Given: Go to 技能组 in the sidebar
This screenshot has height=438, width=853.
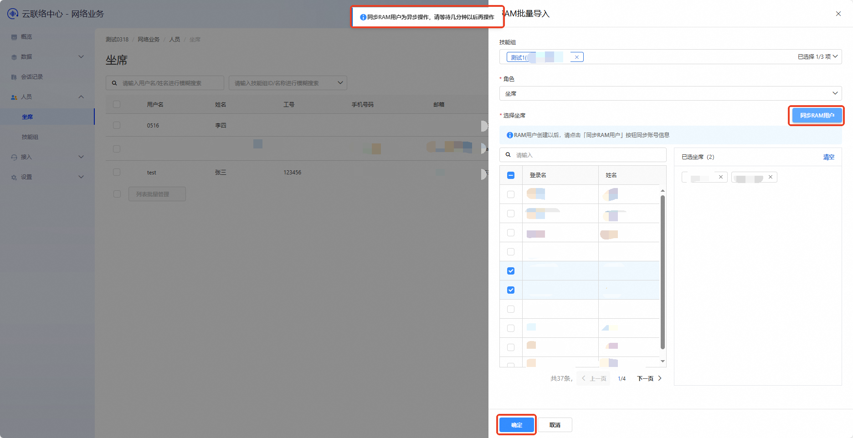Looking at the screenshot, I should [30, 137].
